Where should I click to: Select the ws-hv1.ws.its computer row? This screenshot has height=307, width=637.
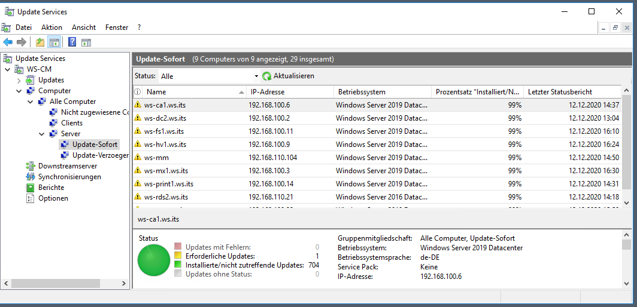click(x=377, y=145)
